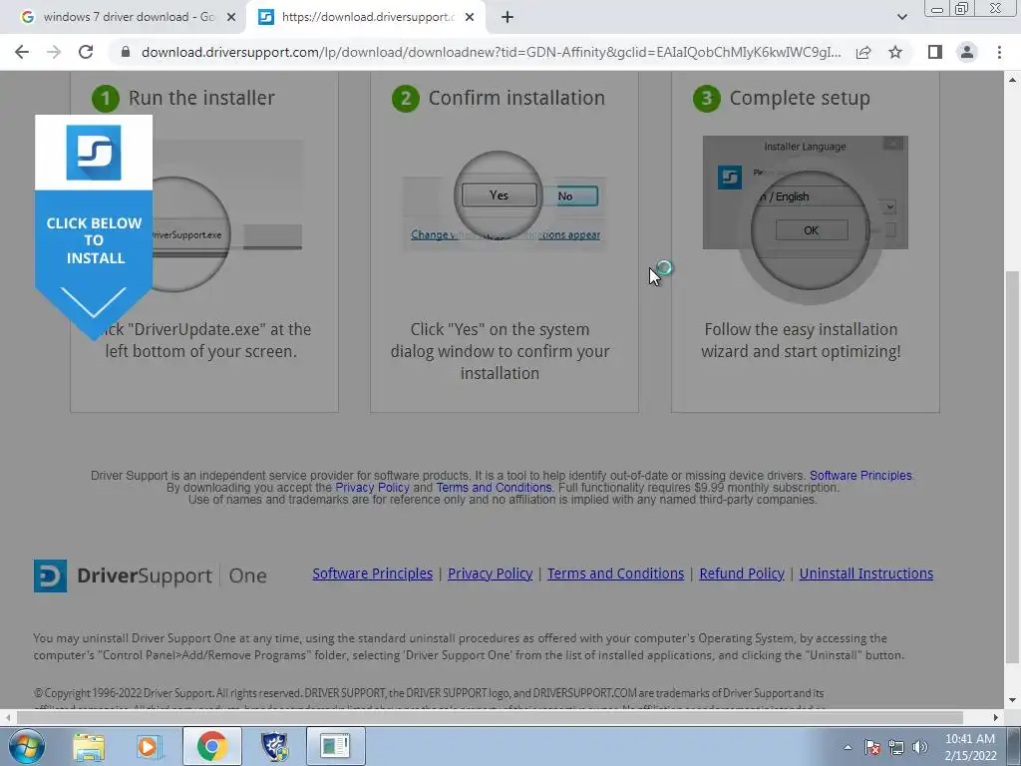1021x766 pixels.
Task: Bookmark this page with the star
Action: click(895, 52)
